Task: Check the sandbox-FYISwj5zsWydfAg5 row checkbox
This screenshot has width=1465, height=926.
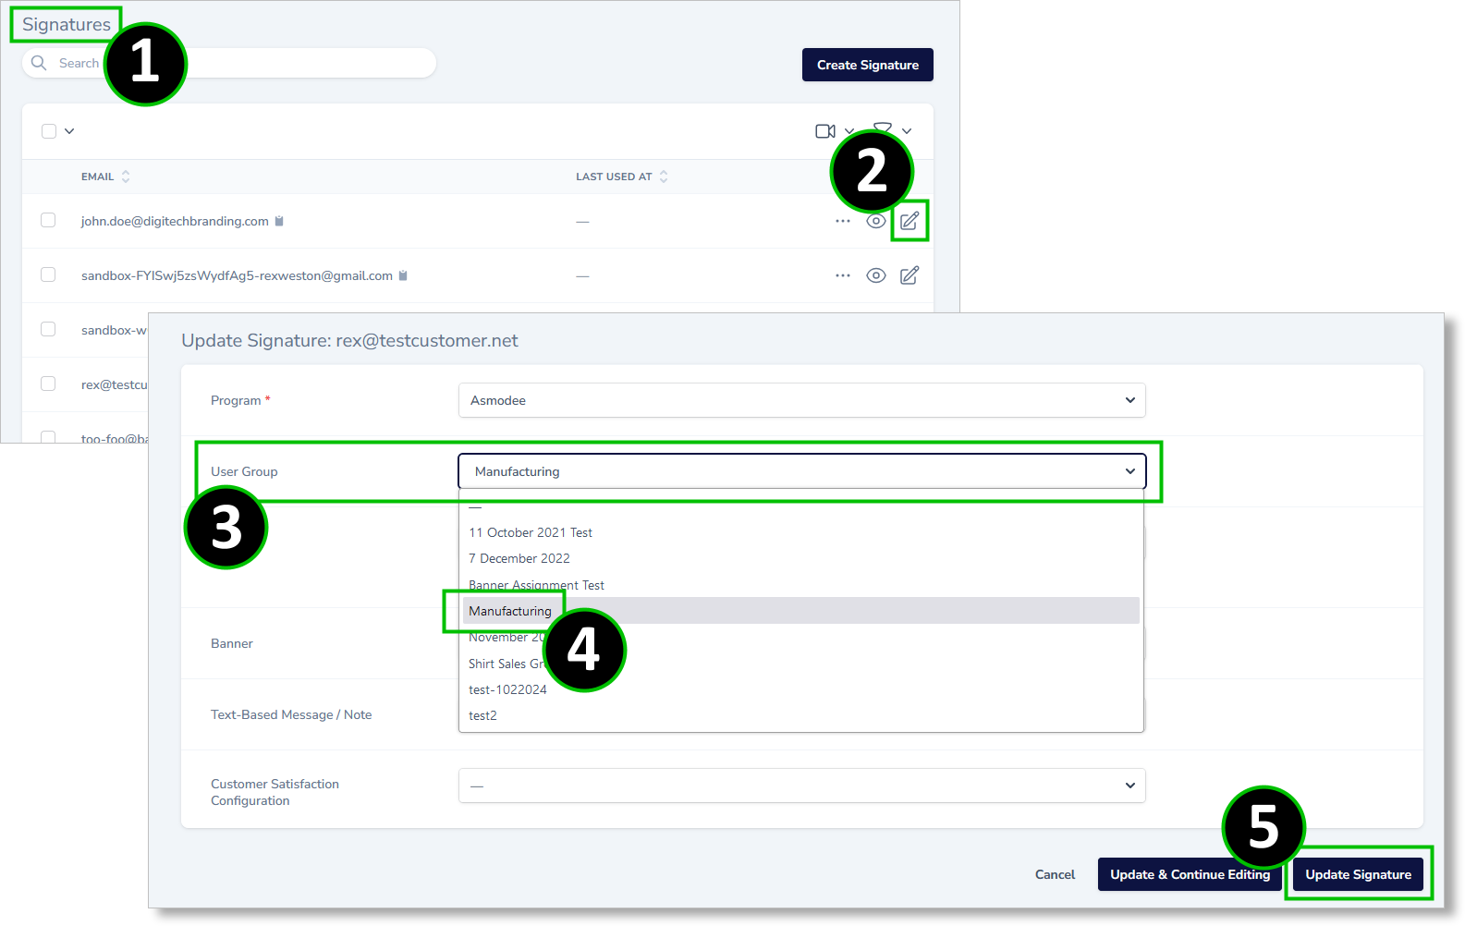Action: click(48, 274)
